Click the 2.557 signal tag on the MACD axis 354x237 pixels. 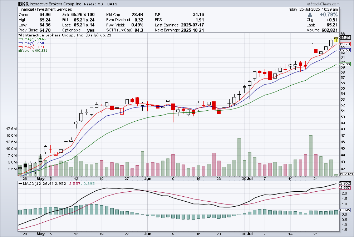click(345, 187)
